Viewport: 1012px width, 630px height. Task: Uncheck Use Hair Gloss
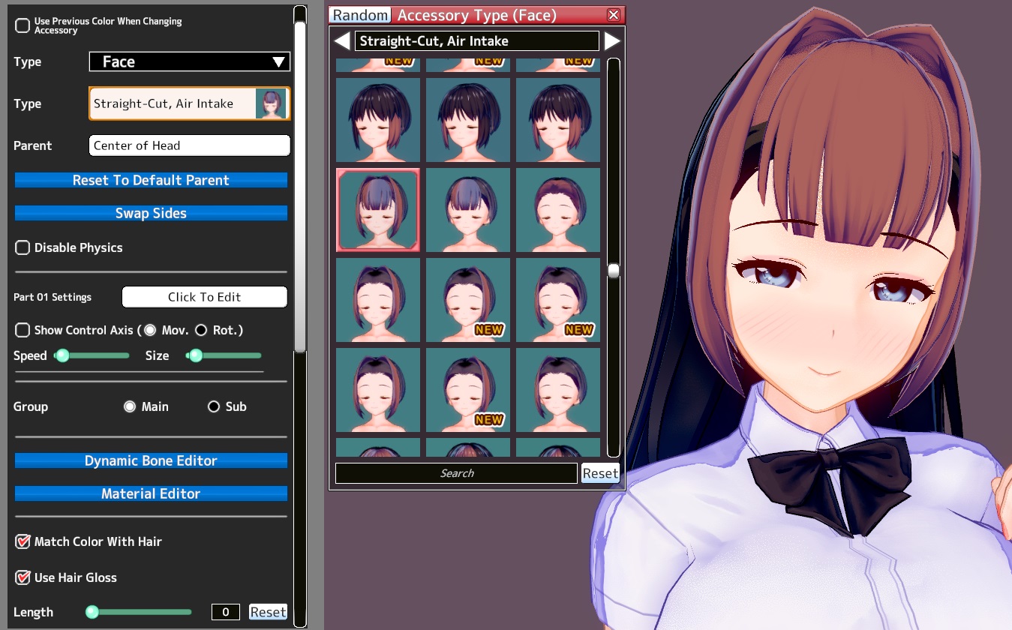(23, 577)
